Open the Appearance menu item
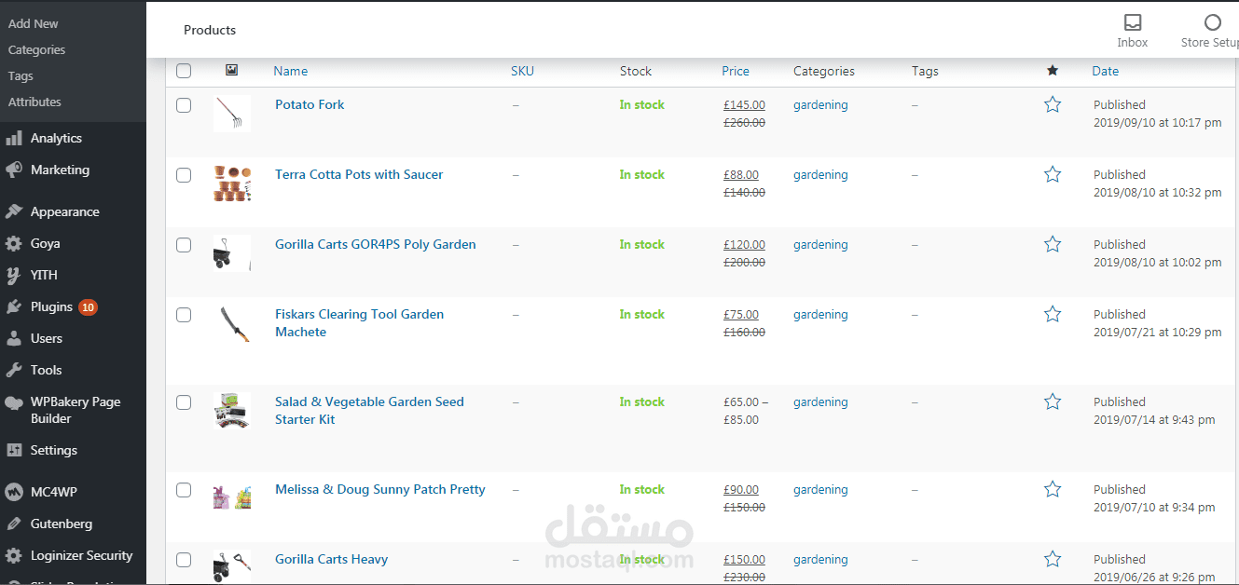Image resolution: width=1239 pixels, height=585 pixels. coord(64,211)
